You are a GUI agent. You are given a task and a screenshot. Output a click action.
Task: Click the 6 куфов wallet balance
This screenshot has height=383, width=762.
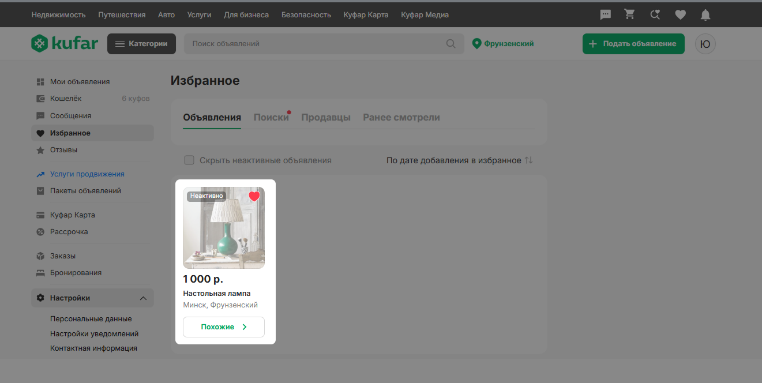136,99
